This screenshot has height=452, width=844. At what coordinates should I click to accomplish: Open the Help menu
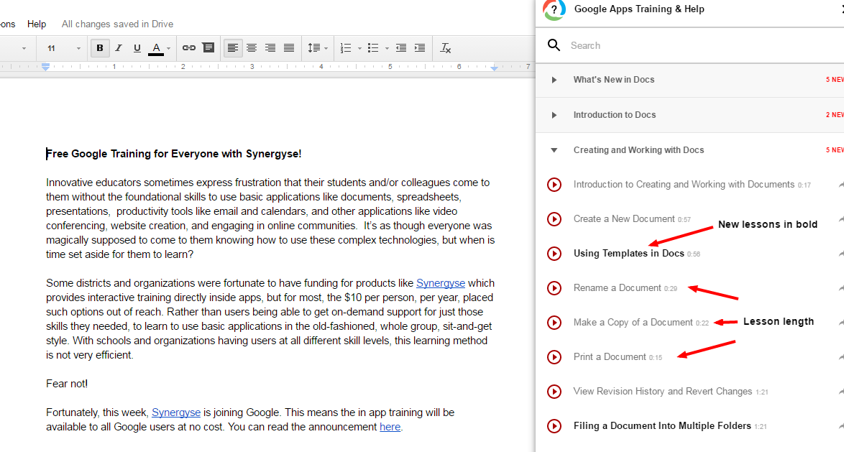37,24
